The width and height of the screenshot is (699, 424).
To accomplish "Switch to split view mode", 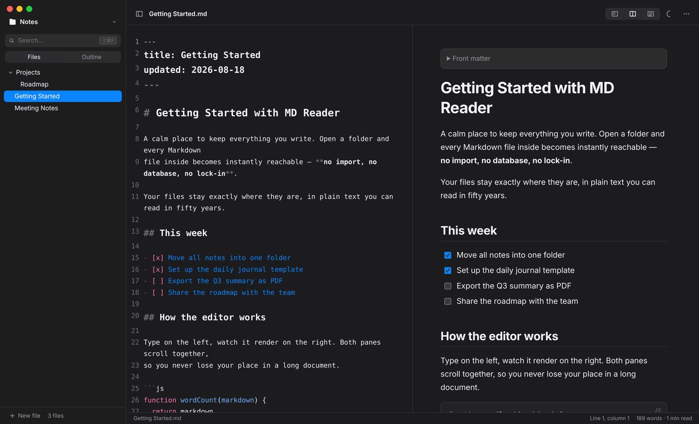I will [633, 14].
